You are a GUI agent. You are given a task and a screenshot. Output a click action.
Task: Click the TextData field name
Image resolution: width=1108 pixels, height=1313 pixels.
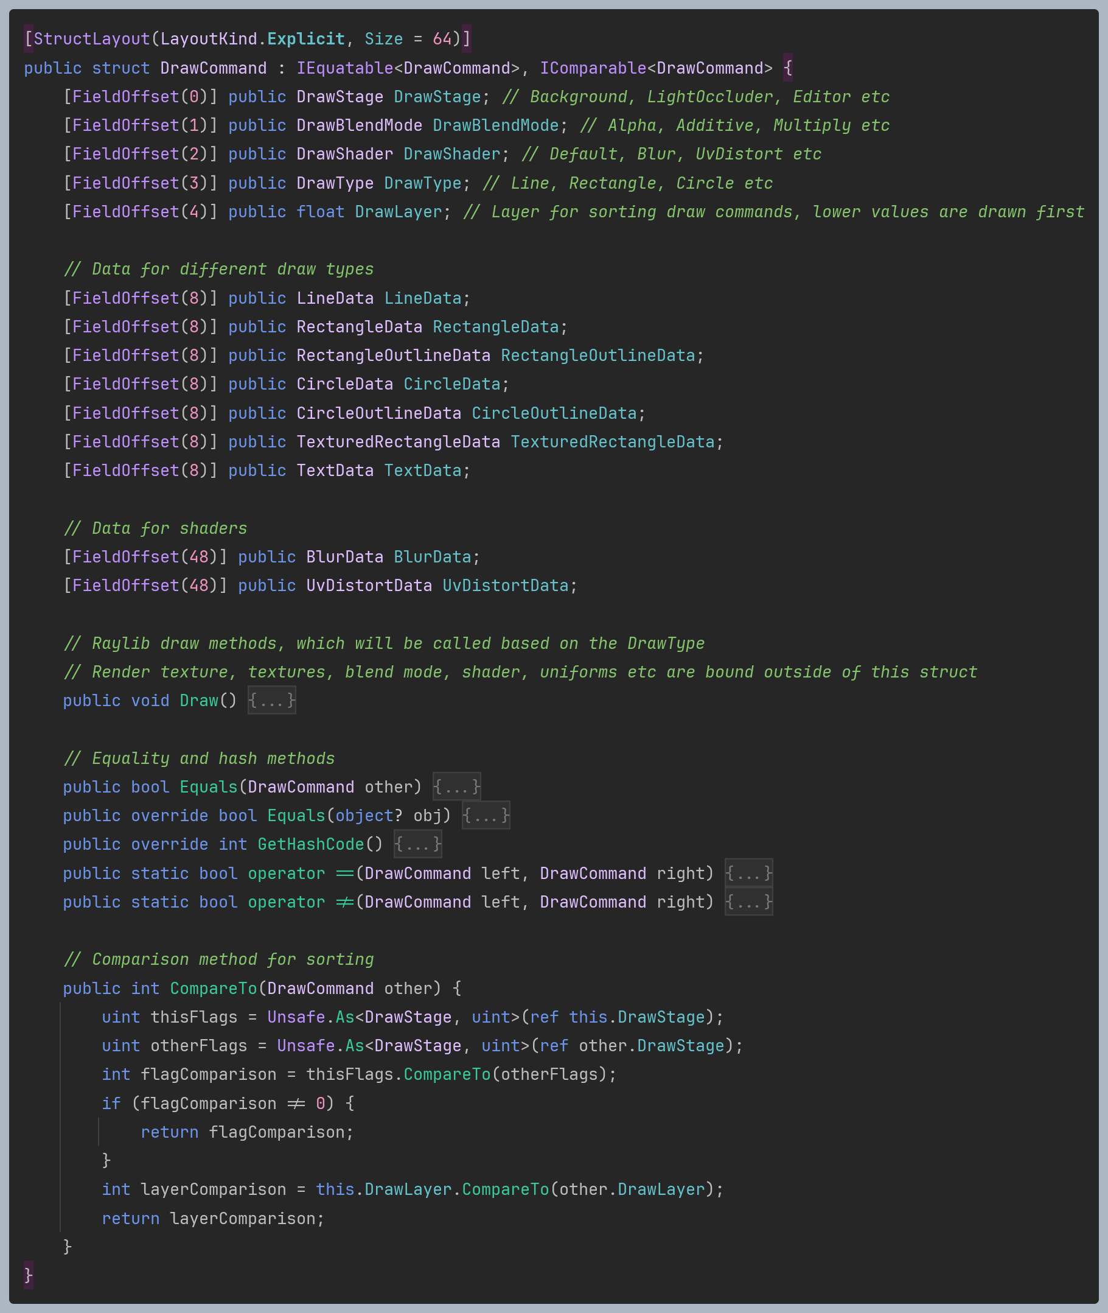click(423, 471)
